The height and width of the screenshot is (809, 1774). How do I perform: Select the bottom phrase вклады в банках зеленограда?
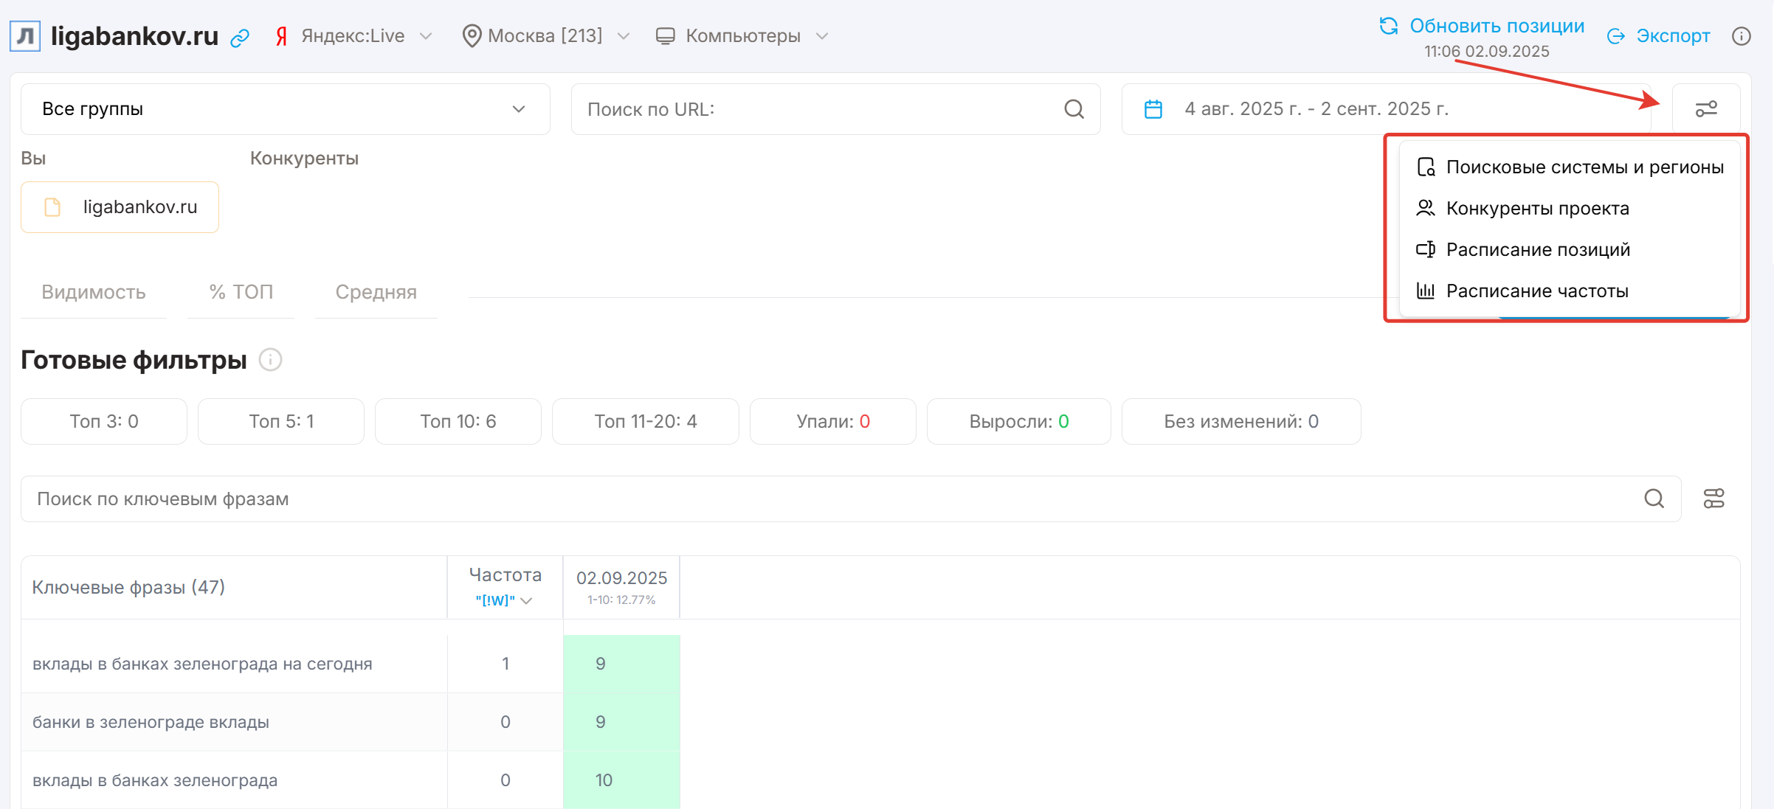coord(155,780)
